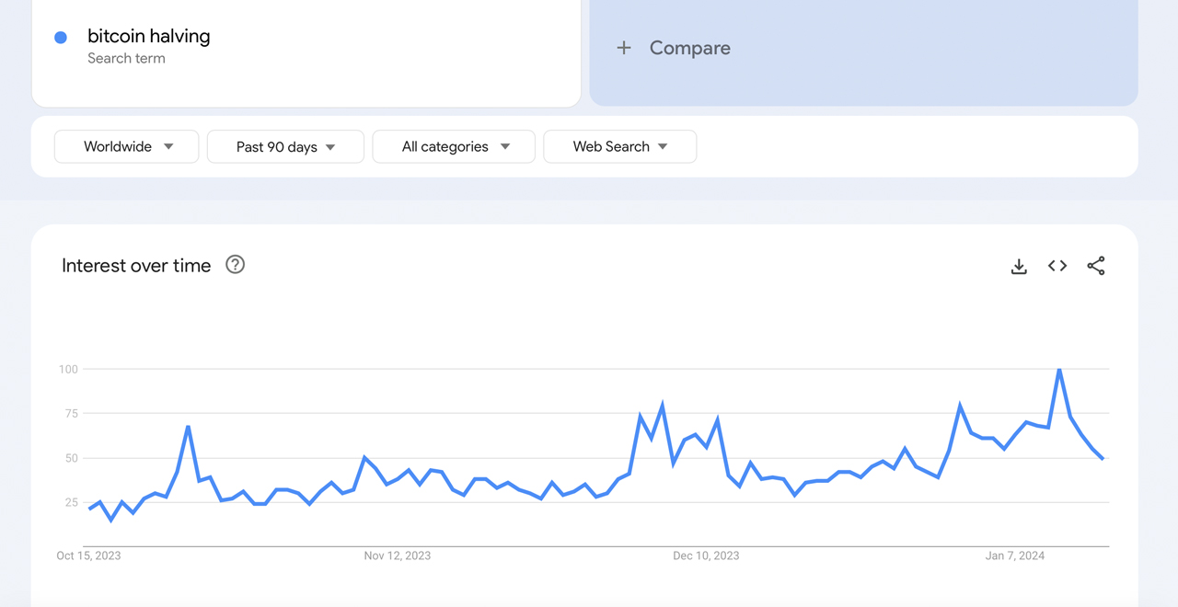Click the 100 value on the y-axis
Screen dimensions: 1178x607
(x=67, y=369)
